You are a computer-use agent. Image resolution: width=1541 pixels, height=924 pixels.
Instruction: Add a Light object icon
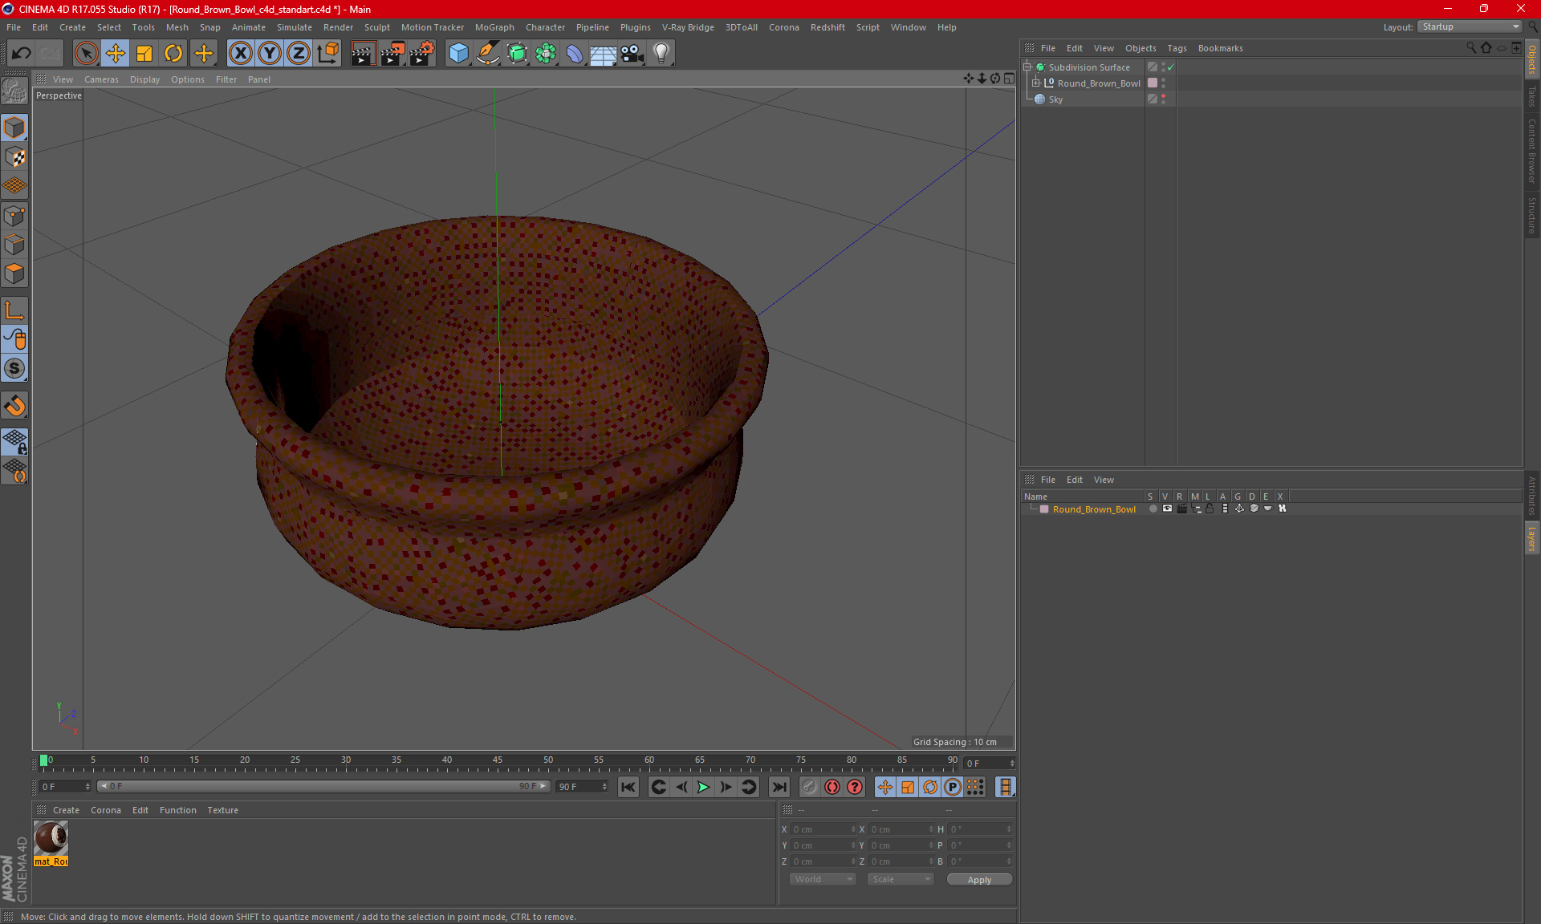(661, 53)
